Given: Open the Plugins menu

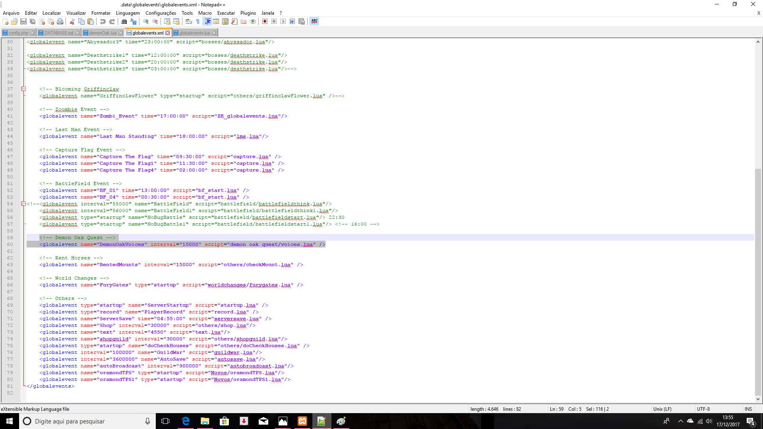Looking at the screenshot, I should coord(248,13).
